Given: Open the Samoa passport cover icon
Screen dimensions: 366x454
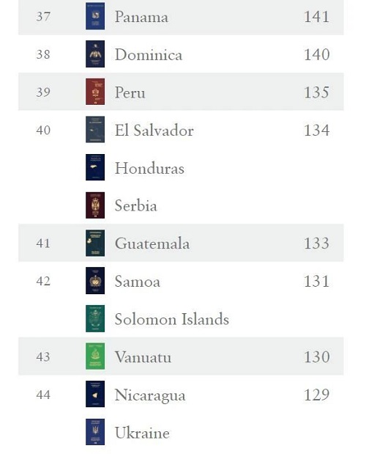Looking at the screenshot, I should pos(95,281).
